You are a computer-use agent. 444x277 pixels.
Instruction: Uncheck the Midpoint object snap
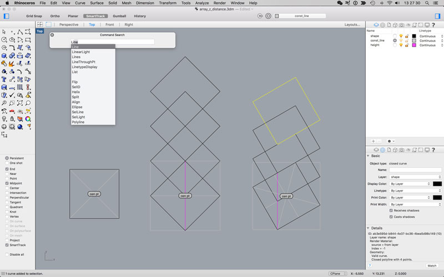pyautogui.click(x=7, y=183)
